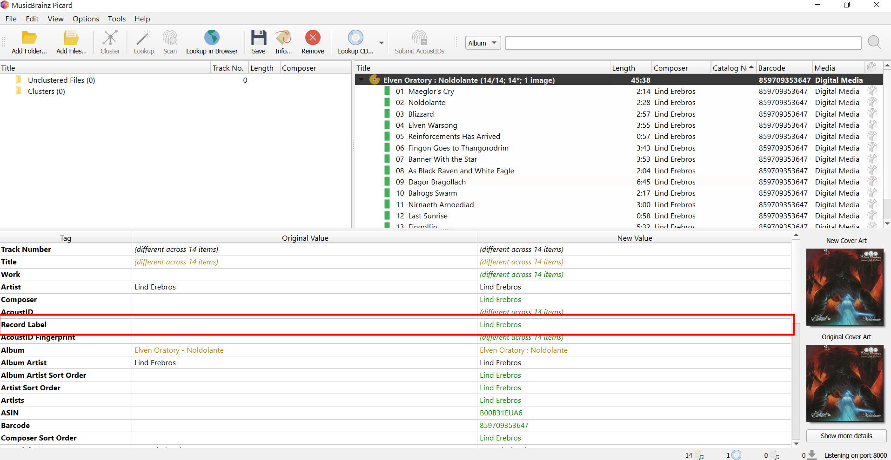Open the Album search type combo box

(x=483, y=43)
